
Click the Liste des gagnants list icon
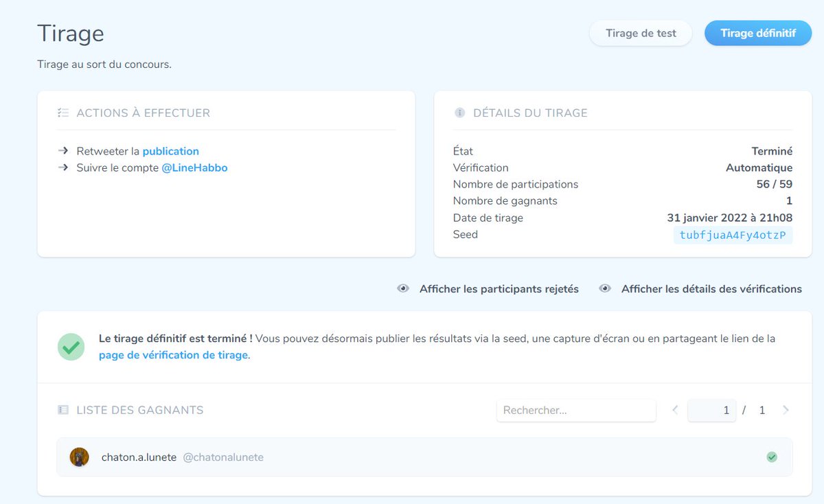pyautogui.click(x=63, y=410)
